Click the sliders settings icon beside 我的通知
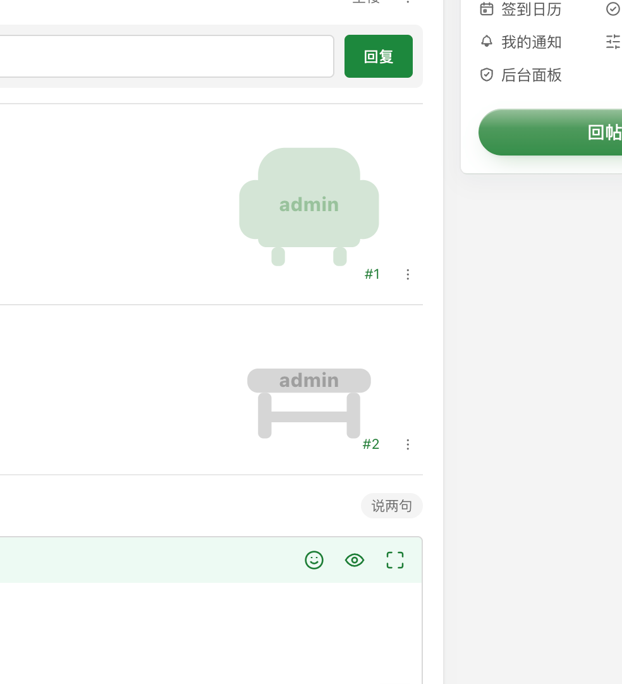 pos(613,42)
